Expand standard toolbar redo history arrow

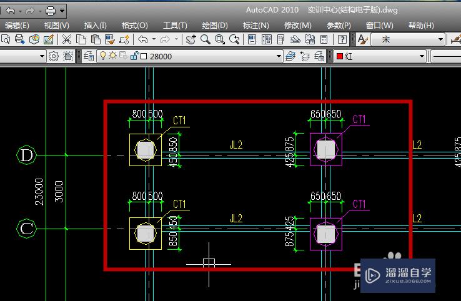[x=176, y=39]
